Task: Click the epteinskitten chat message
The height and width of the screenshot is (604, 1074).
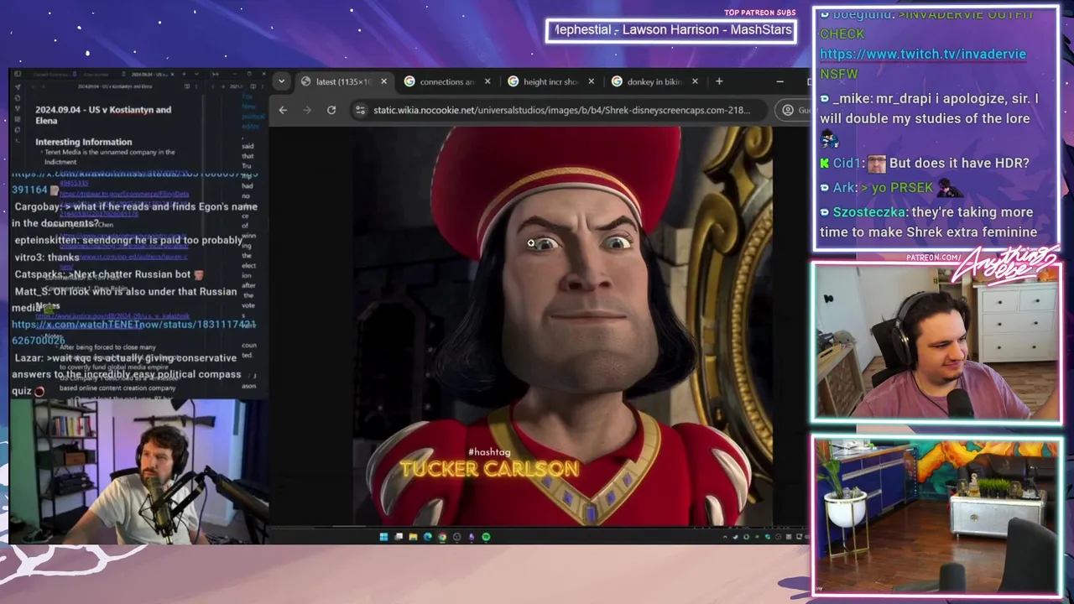Action: click(128, 240)
